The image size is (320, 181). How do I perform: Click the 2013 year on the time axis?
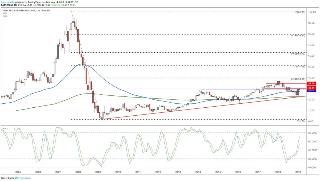coord(178,172)
